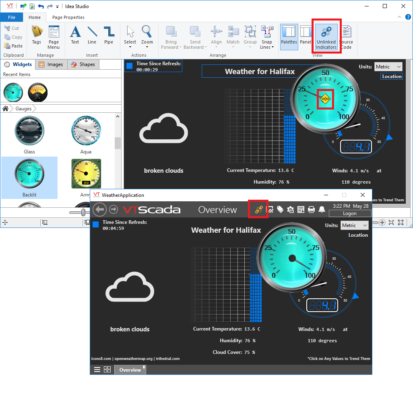Switch to the Page Properties tab
413x401 pixels.
pyautogui.click(x=68, y=17)
